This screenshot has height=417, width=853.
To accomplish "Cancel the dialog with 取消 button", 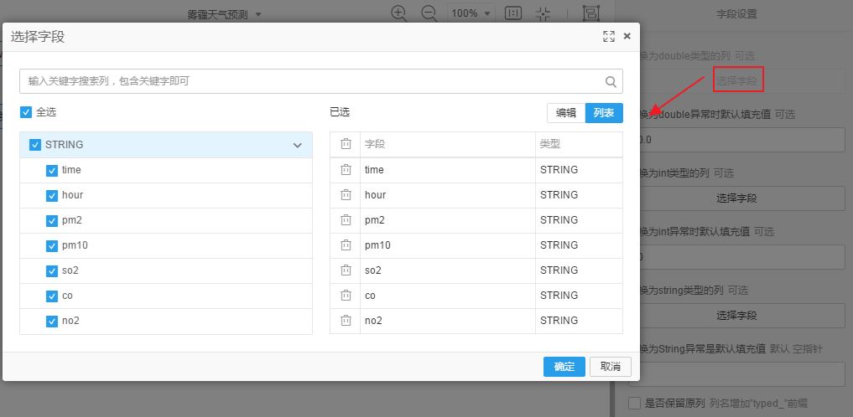I will pos(611,367).
